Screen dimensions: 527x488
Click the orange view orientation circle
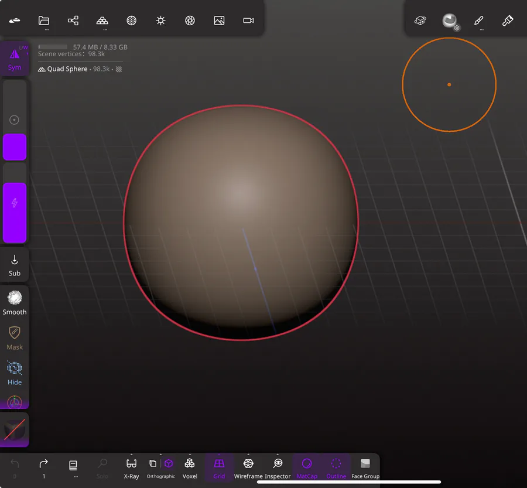click(449, 84)
